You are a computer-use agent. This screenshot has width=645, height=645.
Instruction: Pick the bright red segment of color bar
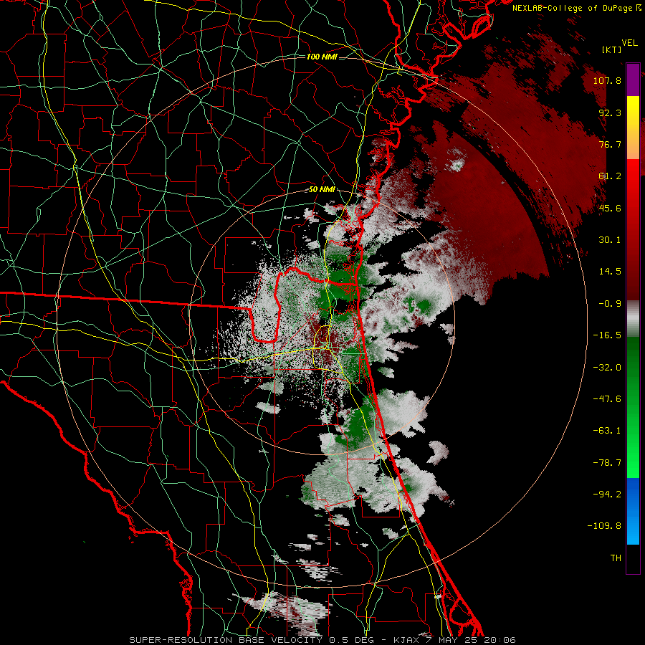click(633, 176)
